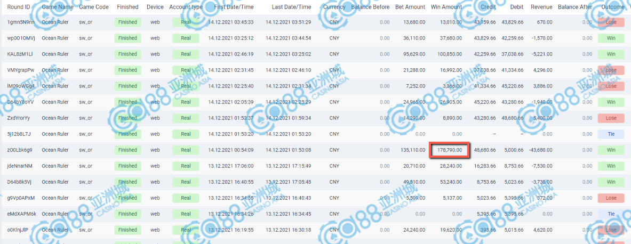This screenshot has width=631, height=244.
Task: Click Real account badge in row D64b8k5Vj
Action: [186, 182]
